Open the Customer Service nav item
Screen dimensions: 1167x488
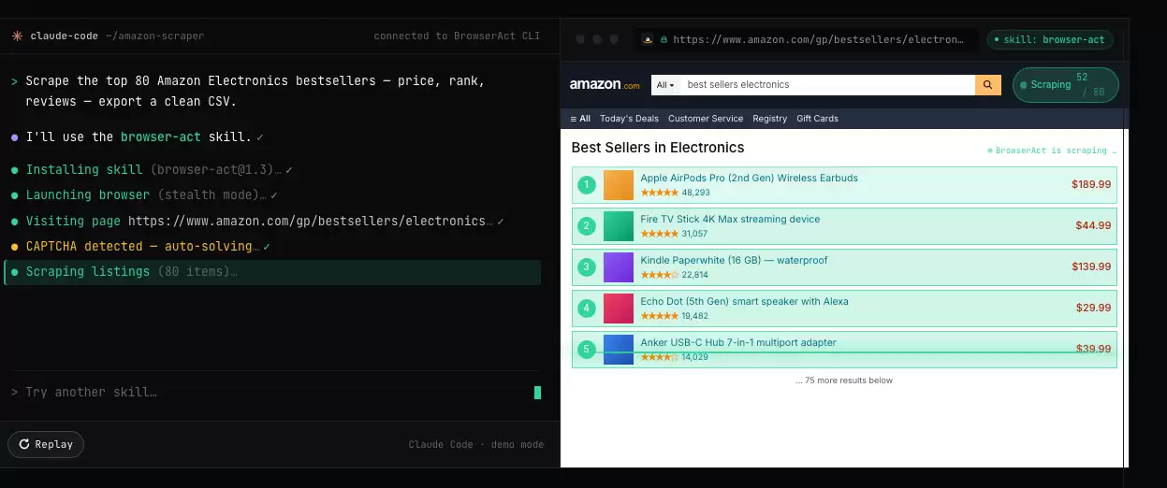pos(706,119)
